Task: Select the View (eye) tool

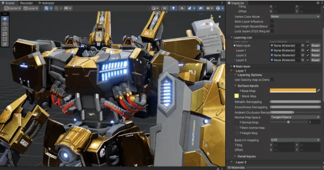Action: 5,19
